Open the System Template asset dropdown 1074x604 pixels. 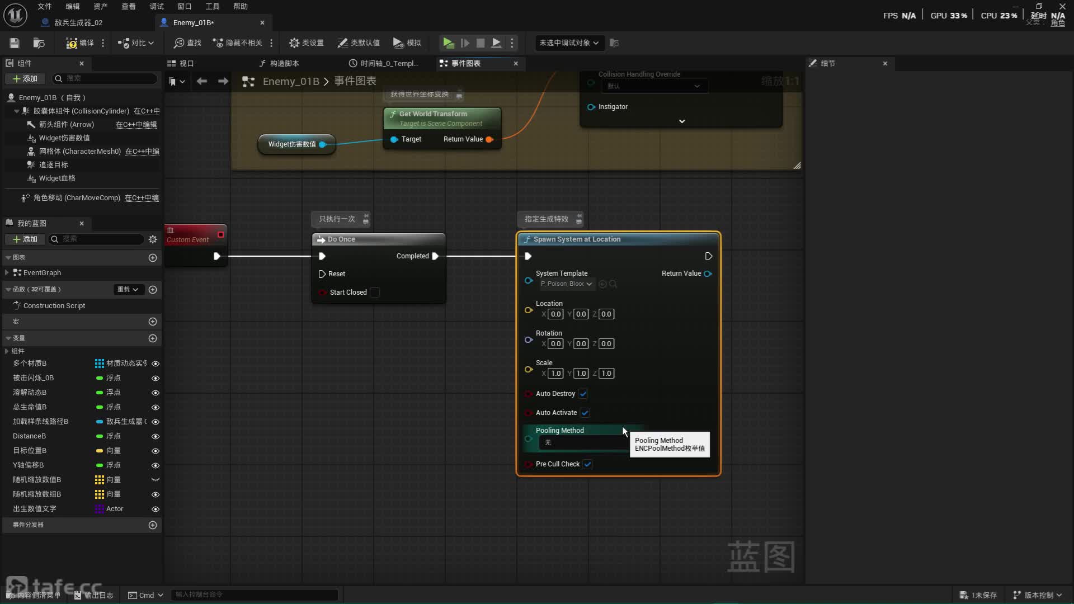[x=566, y=284]
